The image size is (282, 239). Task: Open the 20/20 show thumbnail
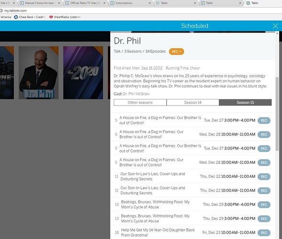[x=83, y=73]
